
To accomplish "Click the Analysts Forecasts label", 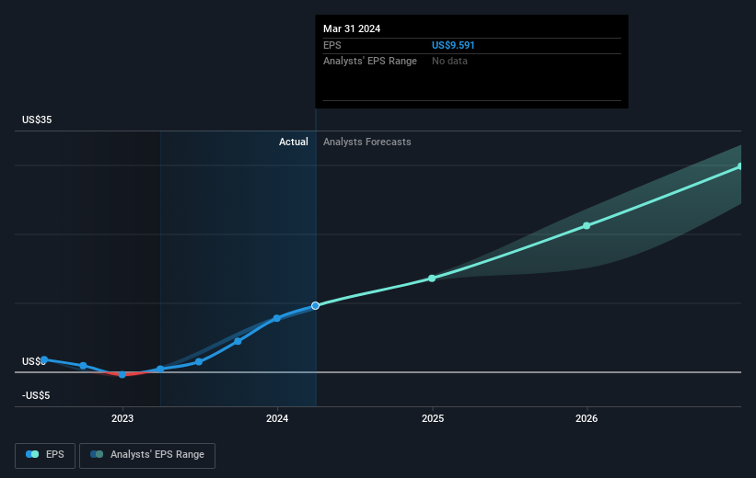I will pyautogui.click(x=366, y=142).
